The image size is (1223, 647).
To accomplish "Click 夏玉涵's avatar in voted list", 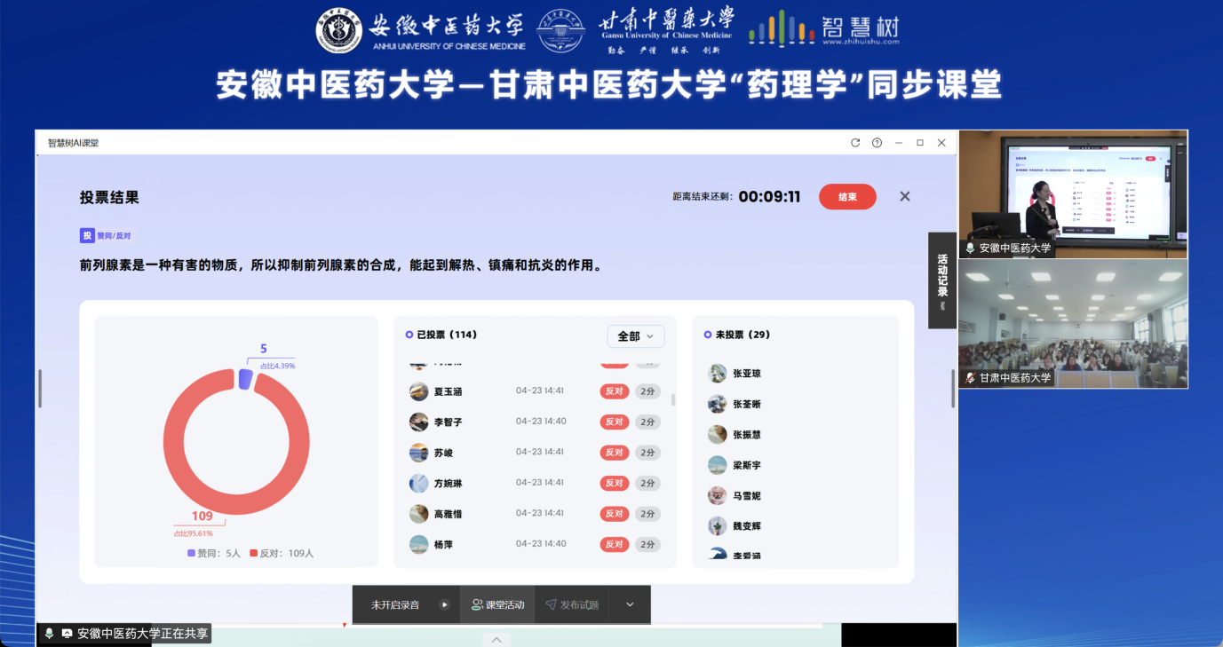I will point(419,391).
